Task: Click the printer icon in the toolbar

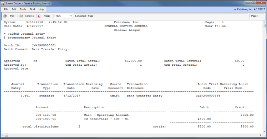Action: pos(5,16)
